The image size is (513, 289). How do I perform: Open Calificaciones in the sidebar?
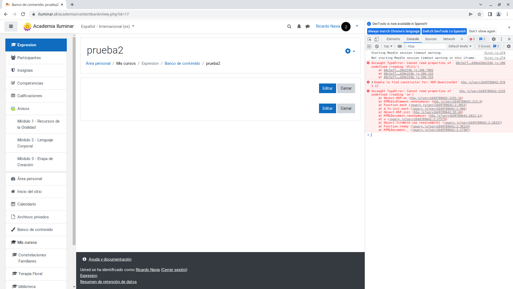(36, 96)
